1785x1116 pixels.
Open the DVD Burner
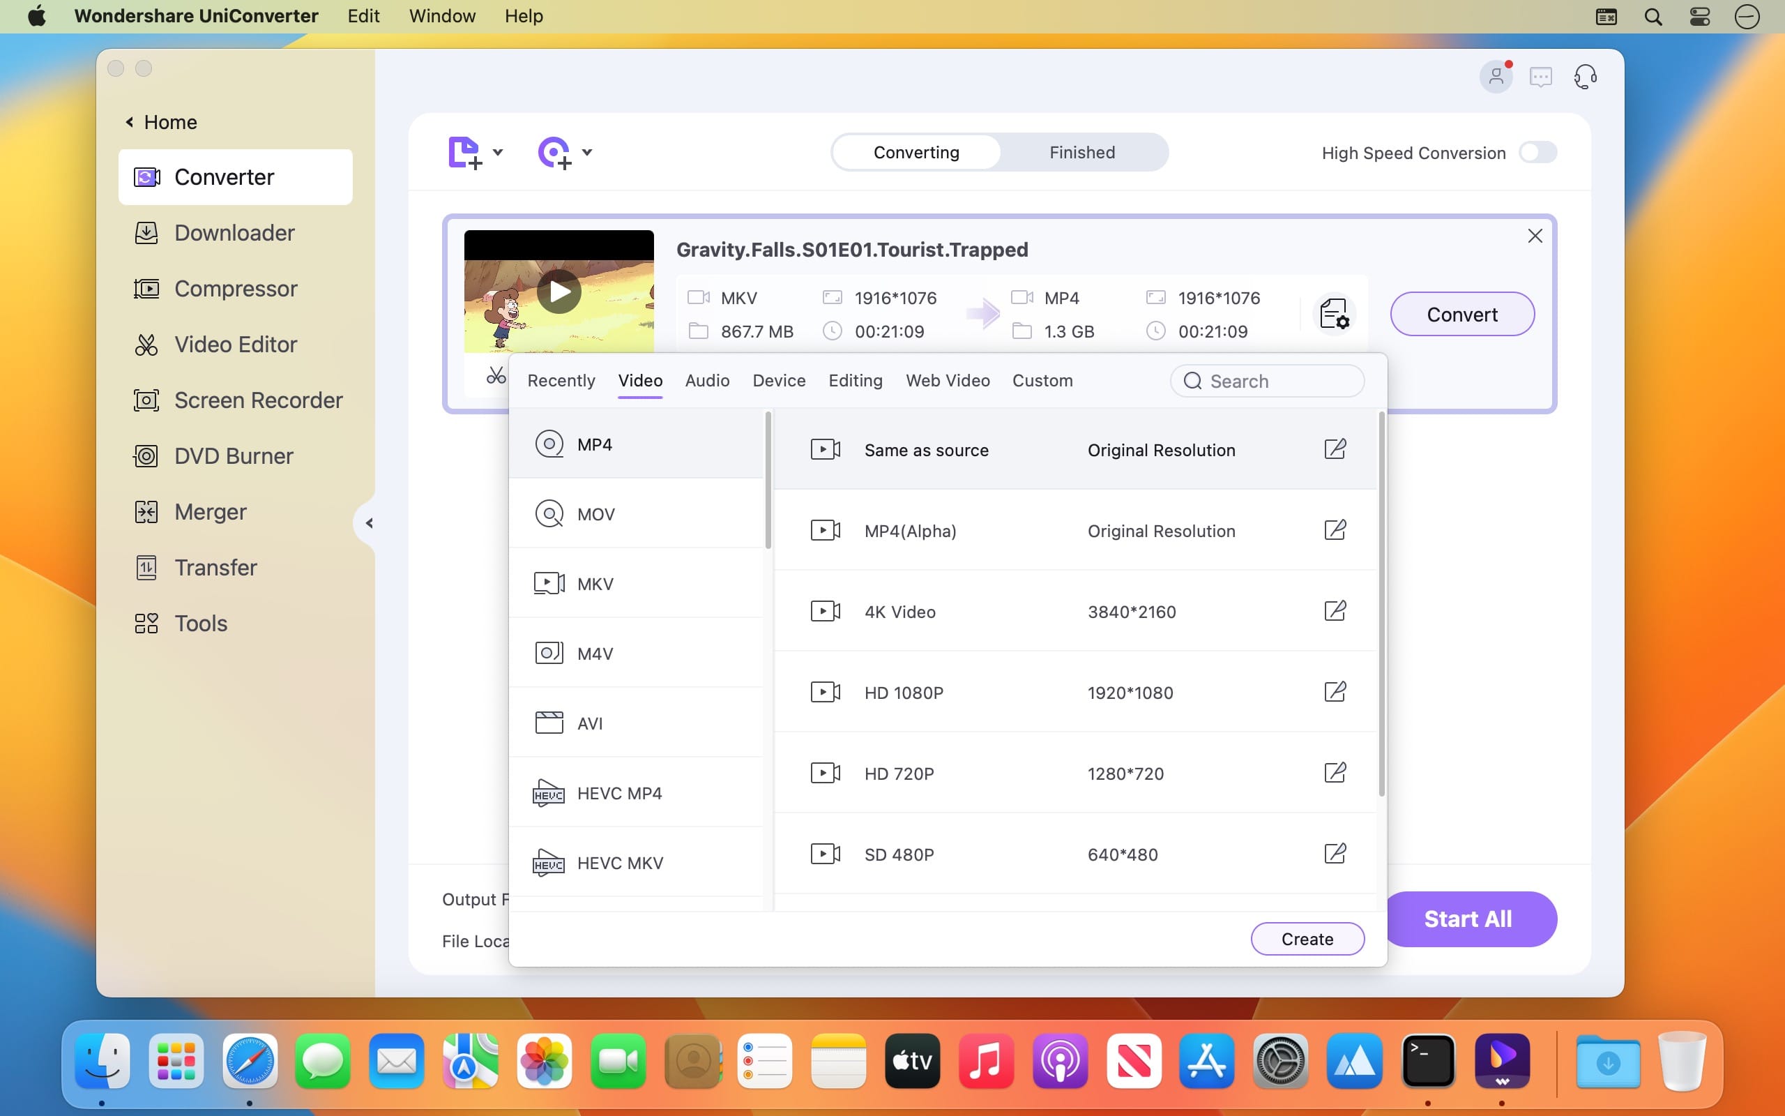[233, 455]
